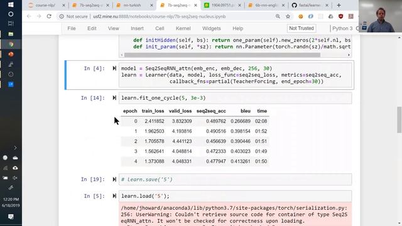Click the seq2seq_acc column header
This screenshot has width=402, height=226.
[x=211, y=111]
